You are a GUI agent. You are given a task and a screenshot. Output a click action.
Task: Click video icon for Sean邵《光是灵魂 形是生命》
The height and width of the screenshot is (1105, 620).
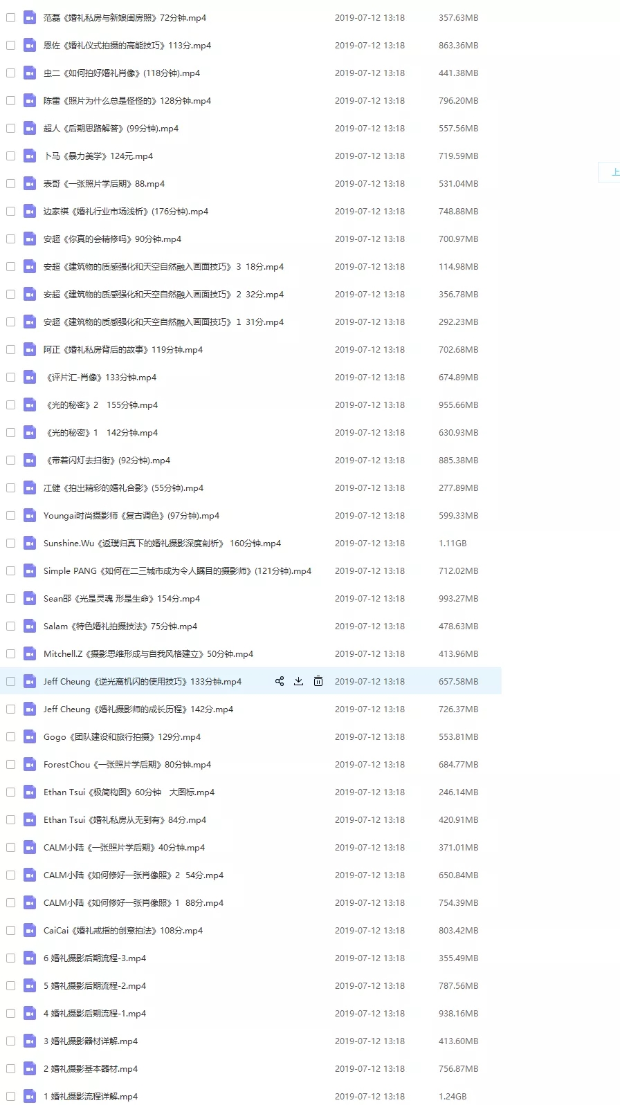tap(30, 598)
